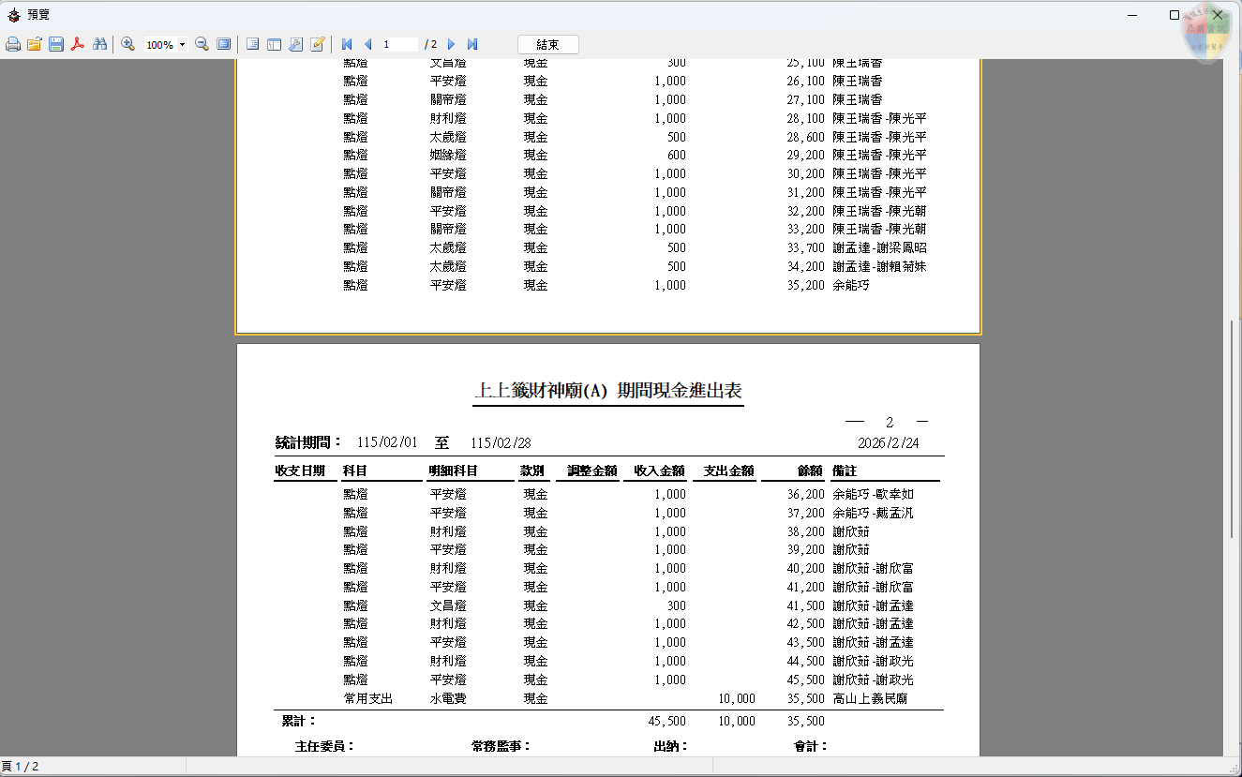This screenshot has width=1242, height=777.
Task: Open page settings wrench icon
Action: [x=295, y=44]
